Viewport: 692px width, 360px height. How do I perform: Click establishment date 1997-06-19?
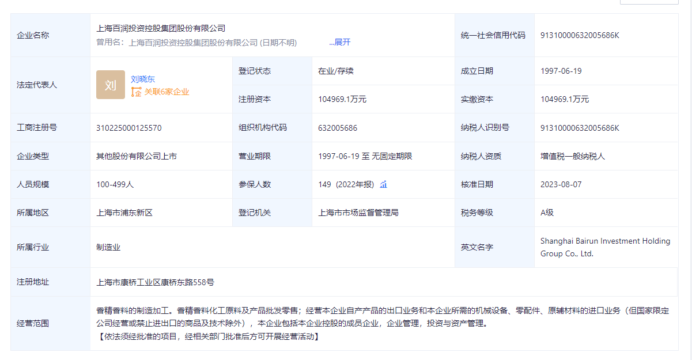coord(561,71)
